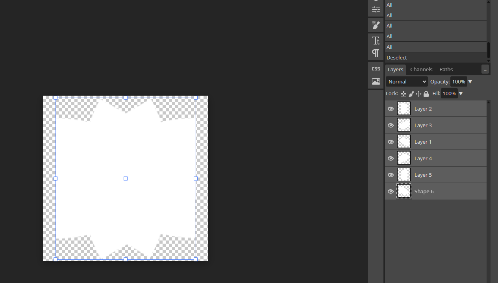Click the Opacity 100% value field
Viewport: 498px width, 283px height.
pos(459,81)
